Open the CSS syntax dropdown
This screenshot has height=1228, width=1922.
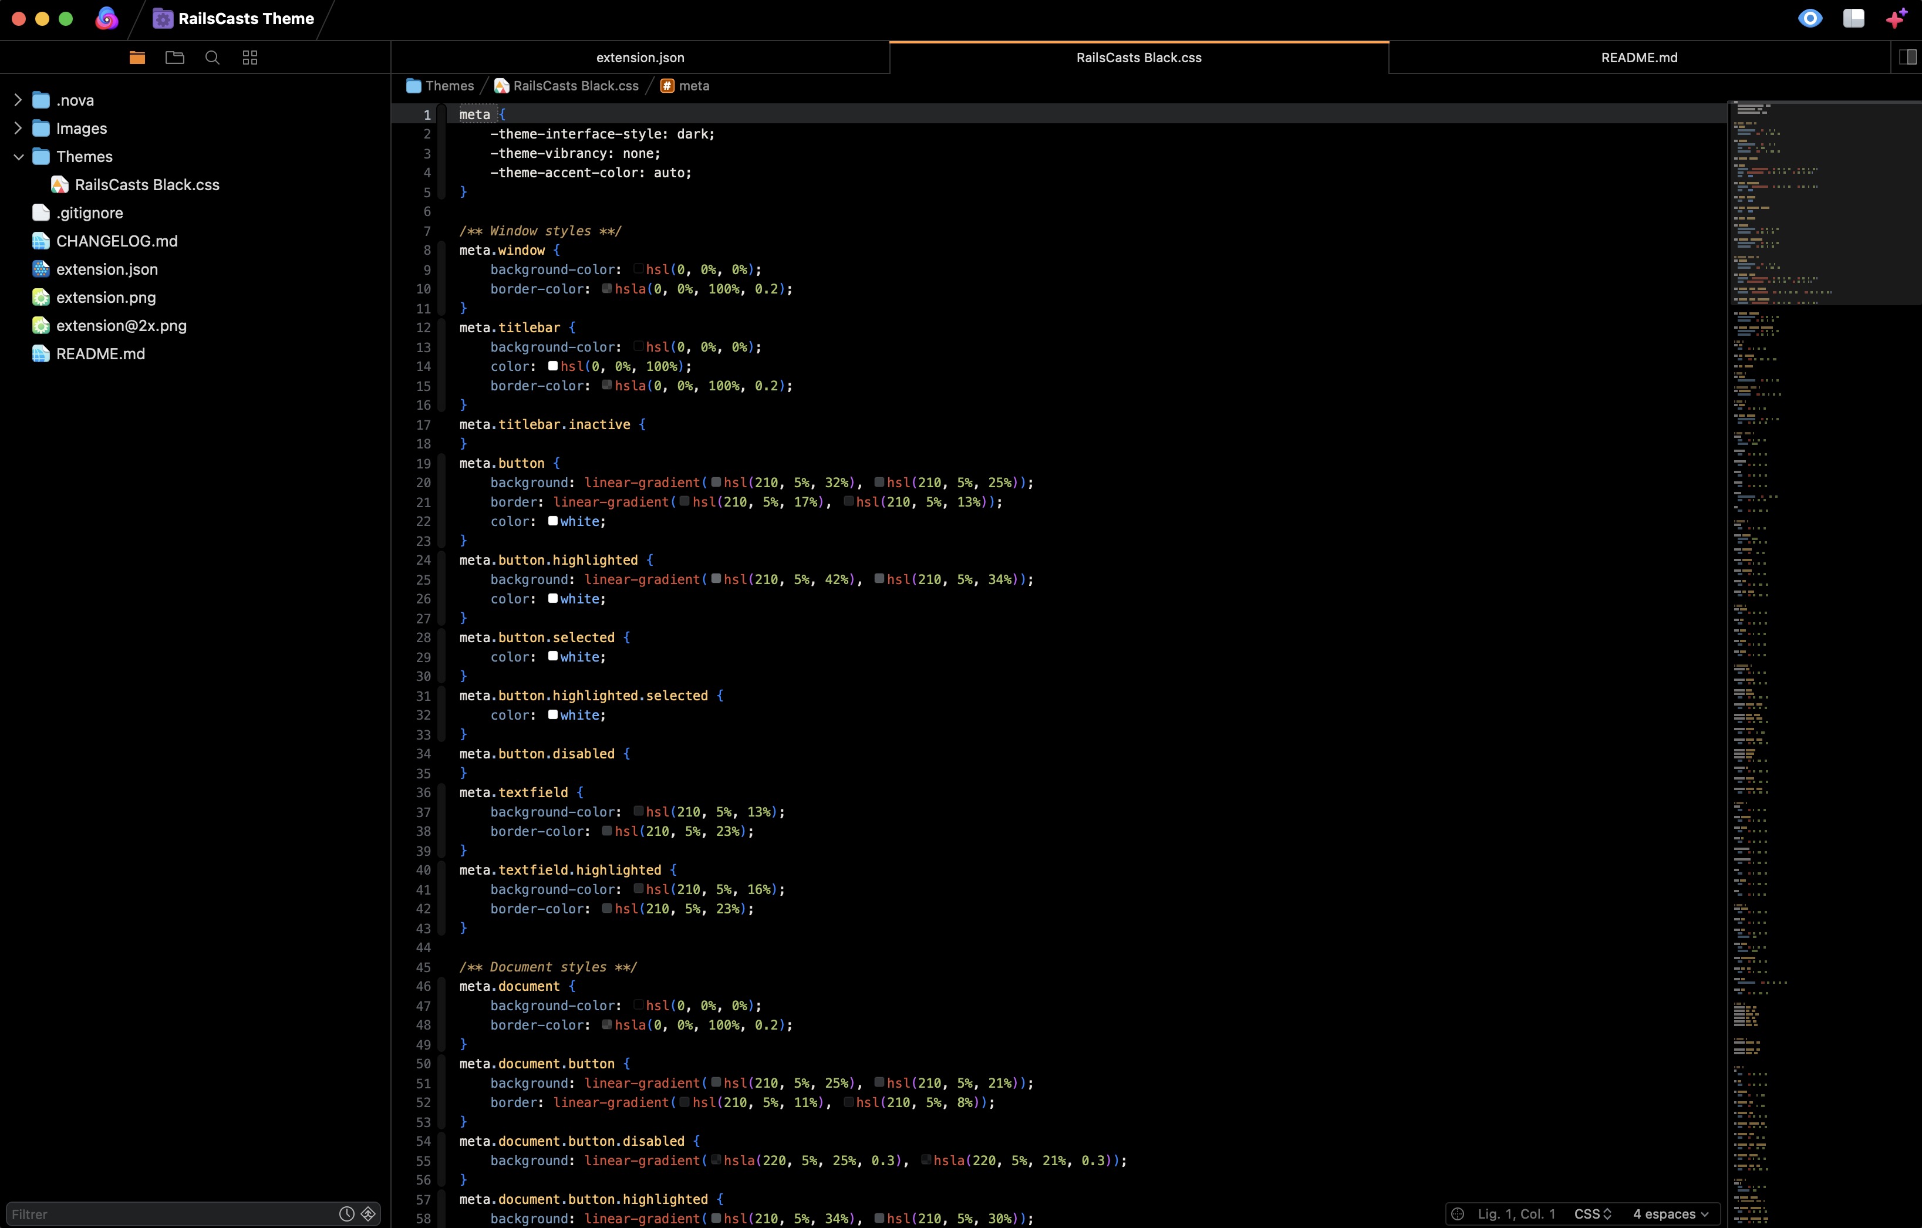point(1592,1214)
